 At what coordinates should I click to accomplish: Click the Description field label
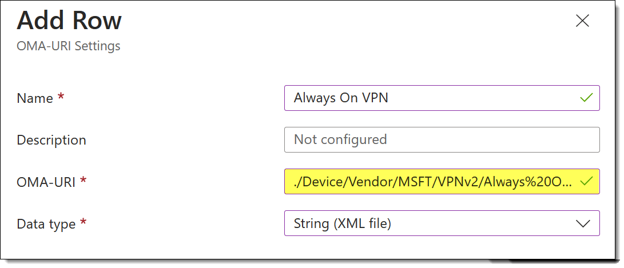[x=51, y=140]
